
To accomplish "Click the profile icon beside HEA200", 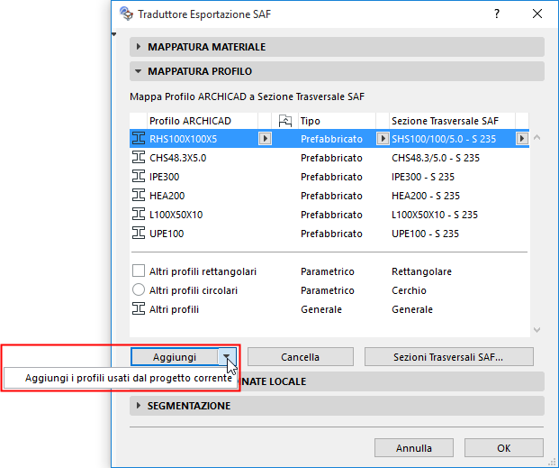I will (139, 196).
